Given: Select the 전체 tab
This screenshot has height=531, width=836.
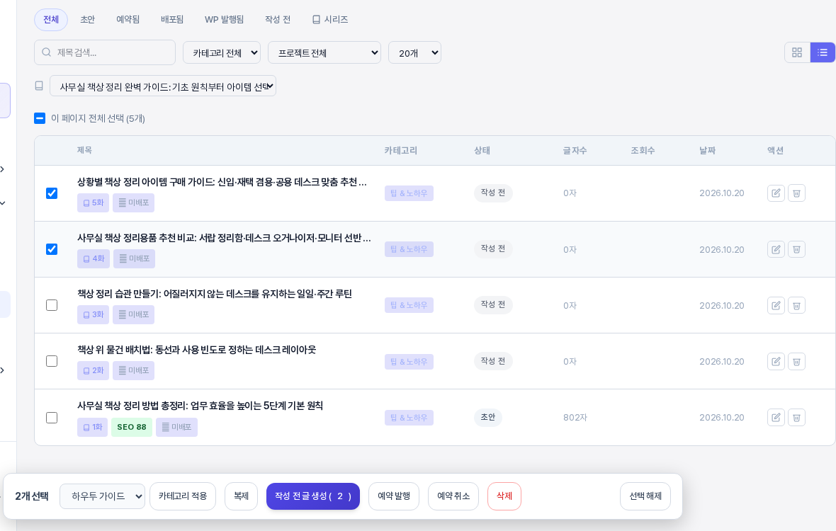Looking at the screenshot, I should (x=51, y=20).
